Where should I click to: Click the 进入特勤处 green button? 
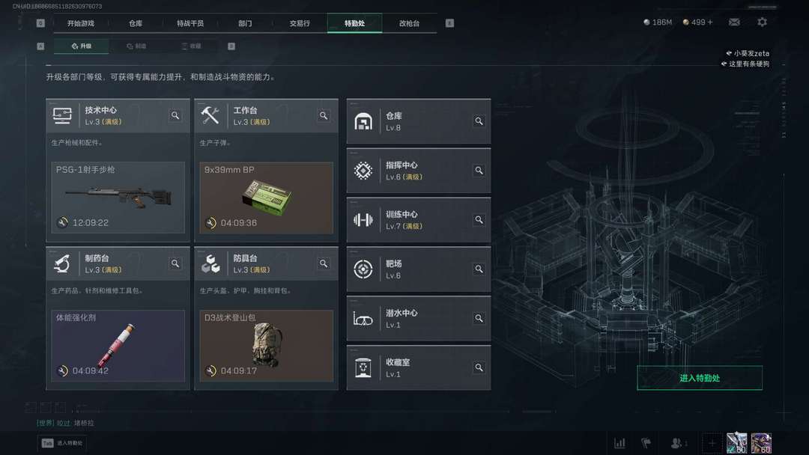point(700,378)
